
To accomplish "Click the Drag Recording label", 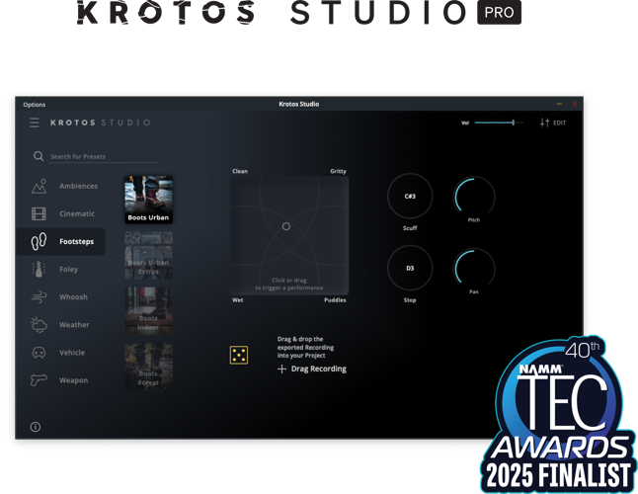I will pos(319,370).
